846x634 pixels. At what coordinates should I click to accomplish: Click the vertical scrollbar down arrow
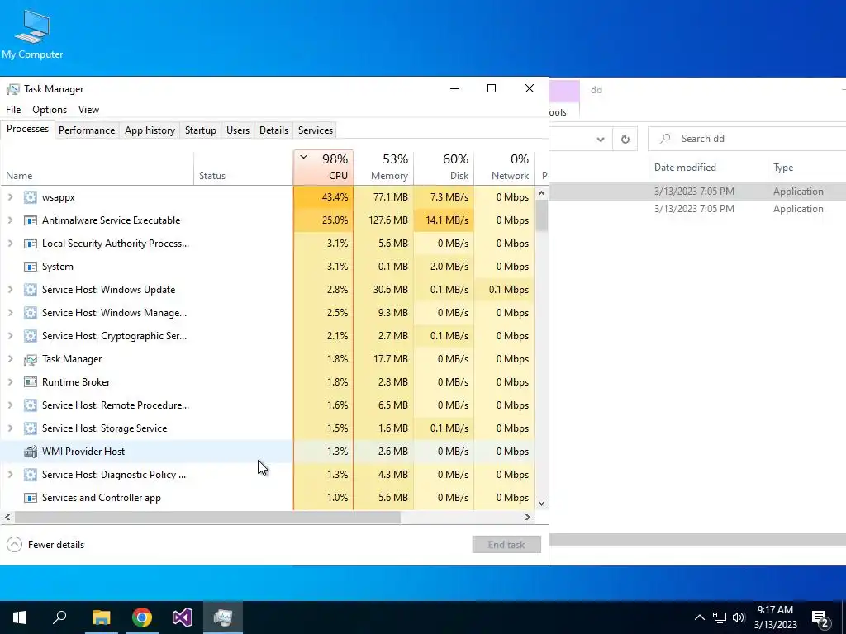(542, 504)
